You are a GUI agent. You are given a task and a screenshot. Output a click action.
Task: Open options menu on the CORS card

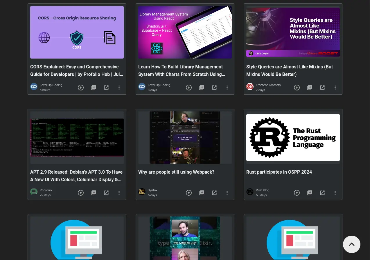(119, 88)
